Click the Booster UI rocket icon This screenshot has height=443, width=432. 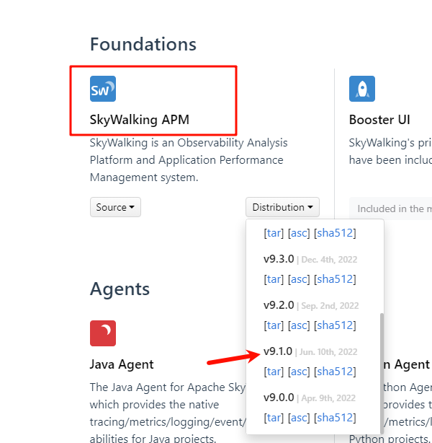click(362, 89)
